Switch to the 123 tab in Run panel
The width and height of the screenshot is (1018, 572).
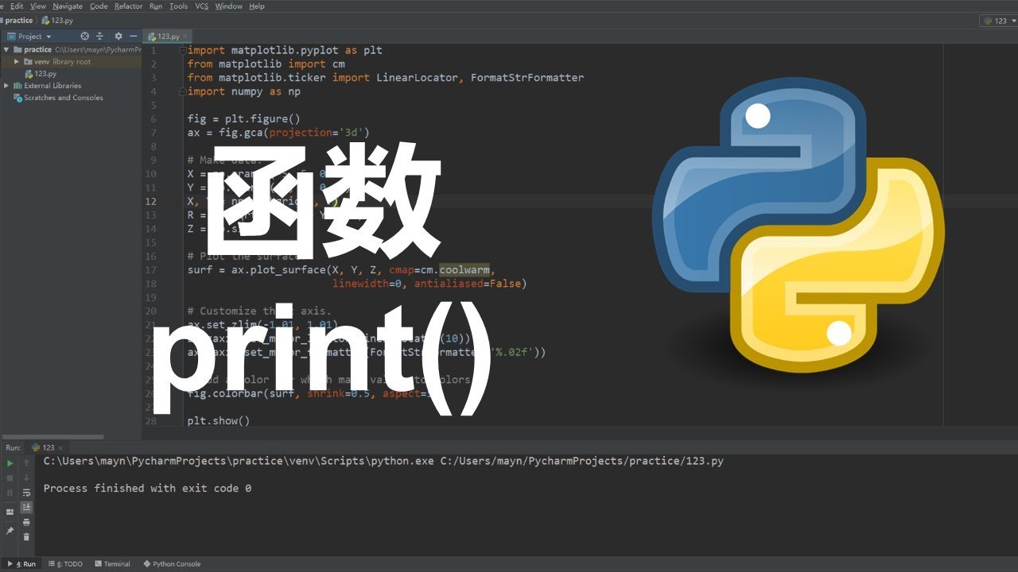pos(49,448)
